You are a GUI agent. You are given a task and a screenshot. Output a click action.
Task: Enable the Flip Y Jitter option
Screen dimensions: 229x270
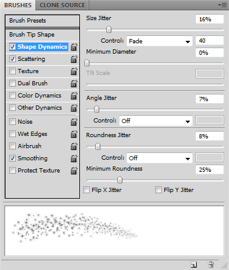pyautogui.click(x=158, y=190)
